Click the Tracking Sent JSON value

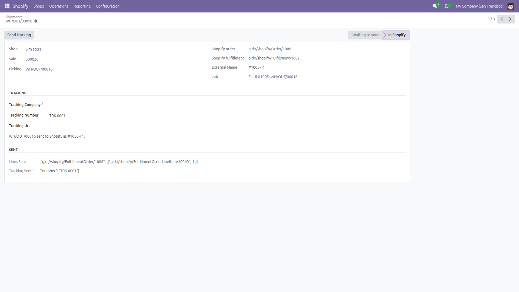pyautogui.click(x=59, y=171)
